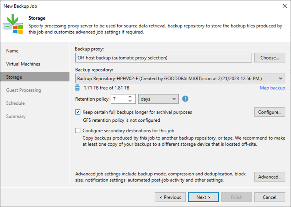Enable configure secondary destinations for this job
The width and height of the screenshot is (291, 207).
tap(78, 130)
